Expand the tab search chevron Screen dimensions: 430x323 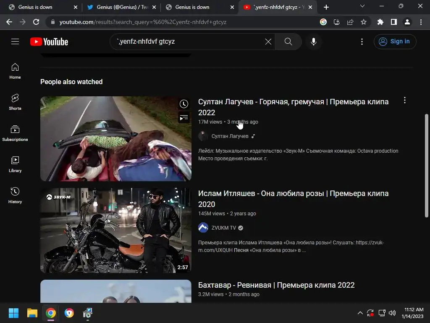coord(362,6)
